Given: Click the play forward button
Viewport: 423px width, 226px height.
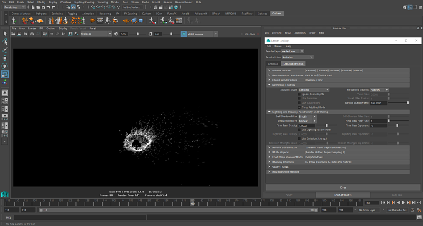Looking at the screenshot, I should pos(404,202).
